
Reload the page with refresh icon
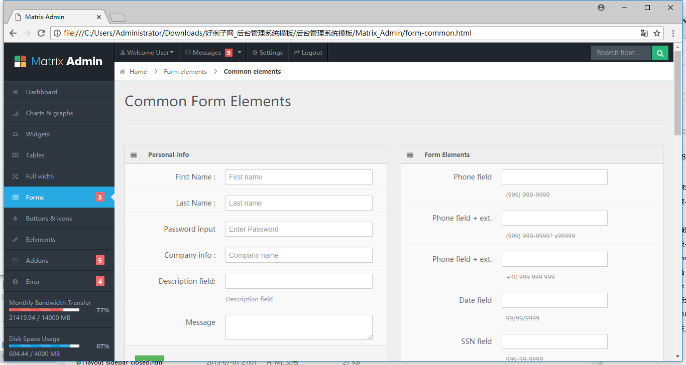tap(42, 33)
